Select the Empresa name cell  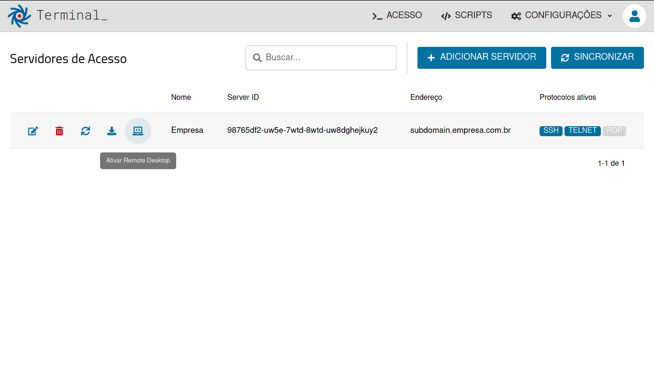(187, 130)
